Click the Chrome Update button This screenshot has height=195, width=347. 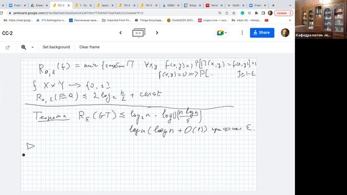click(284, 13)
